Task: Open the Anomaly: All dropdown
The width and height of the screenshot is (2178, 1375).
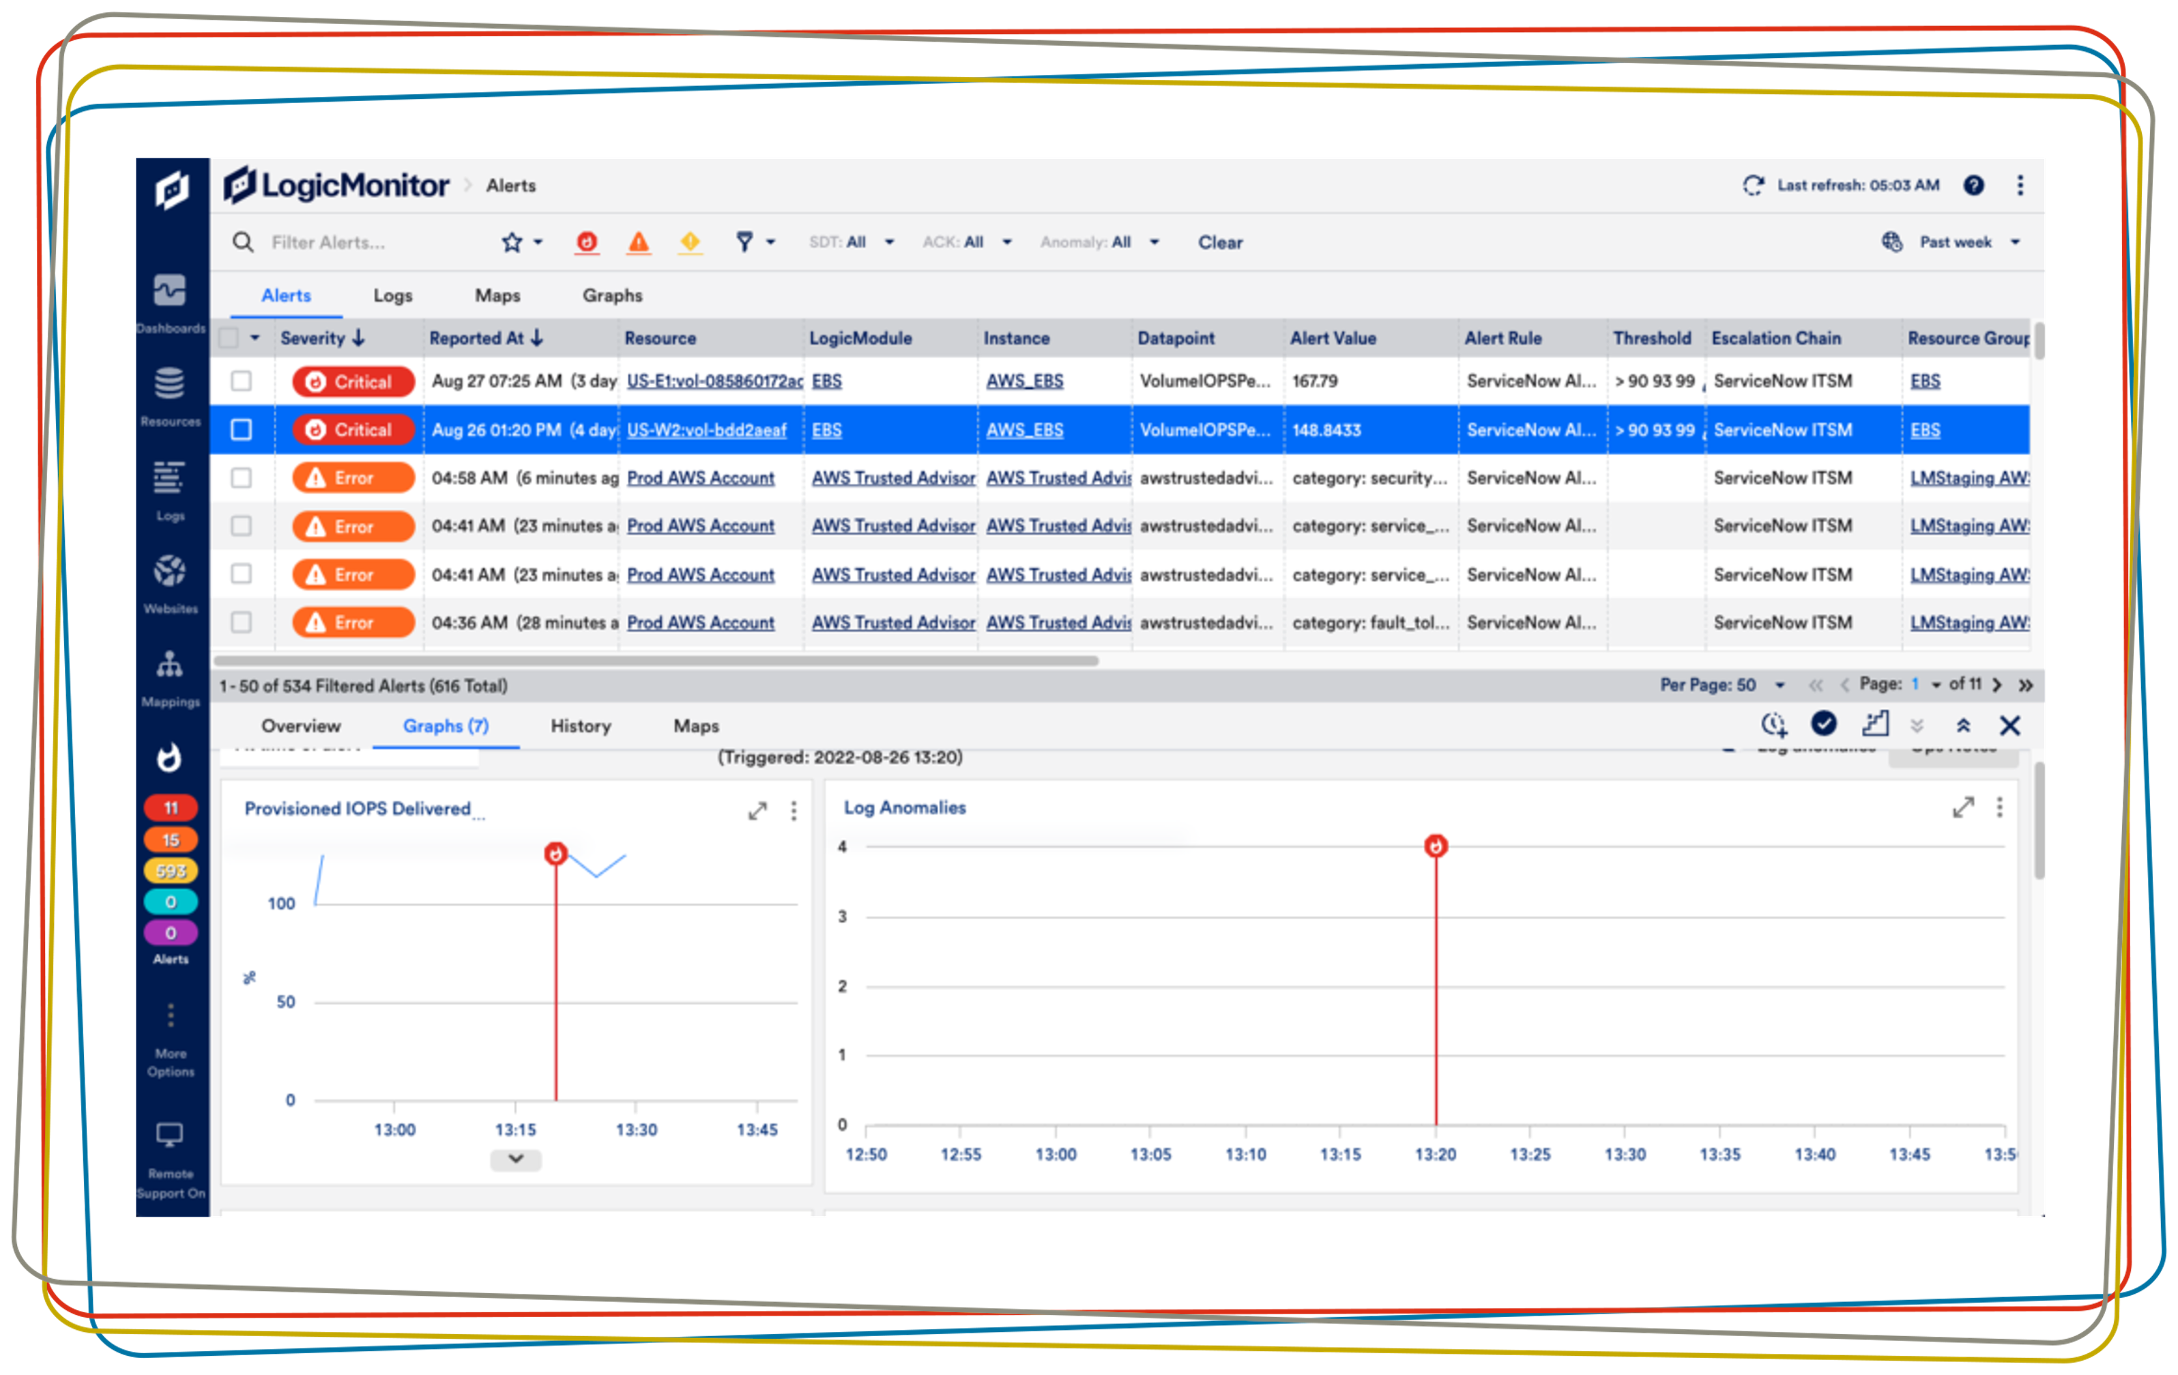Action: (1099, 242)
